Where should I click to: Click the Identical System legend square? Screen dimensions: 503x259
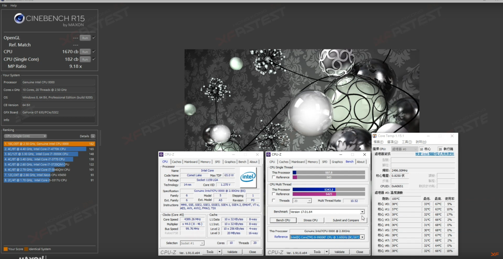[26, 249]
